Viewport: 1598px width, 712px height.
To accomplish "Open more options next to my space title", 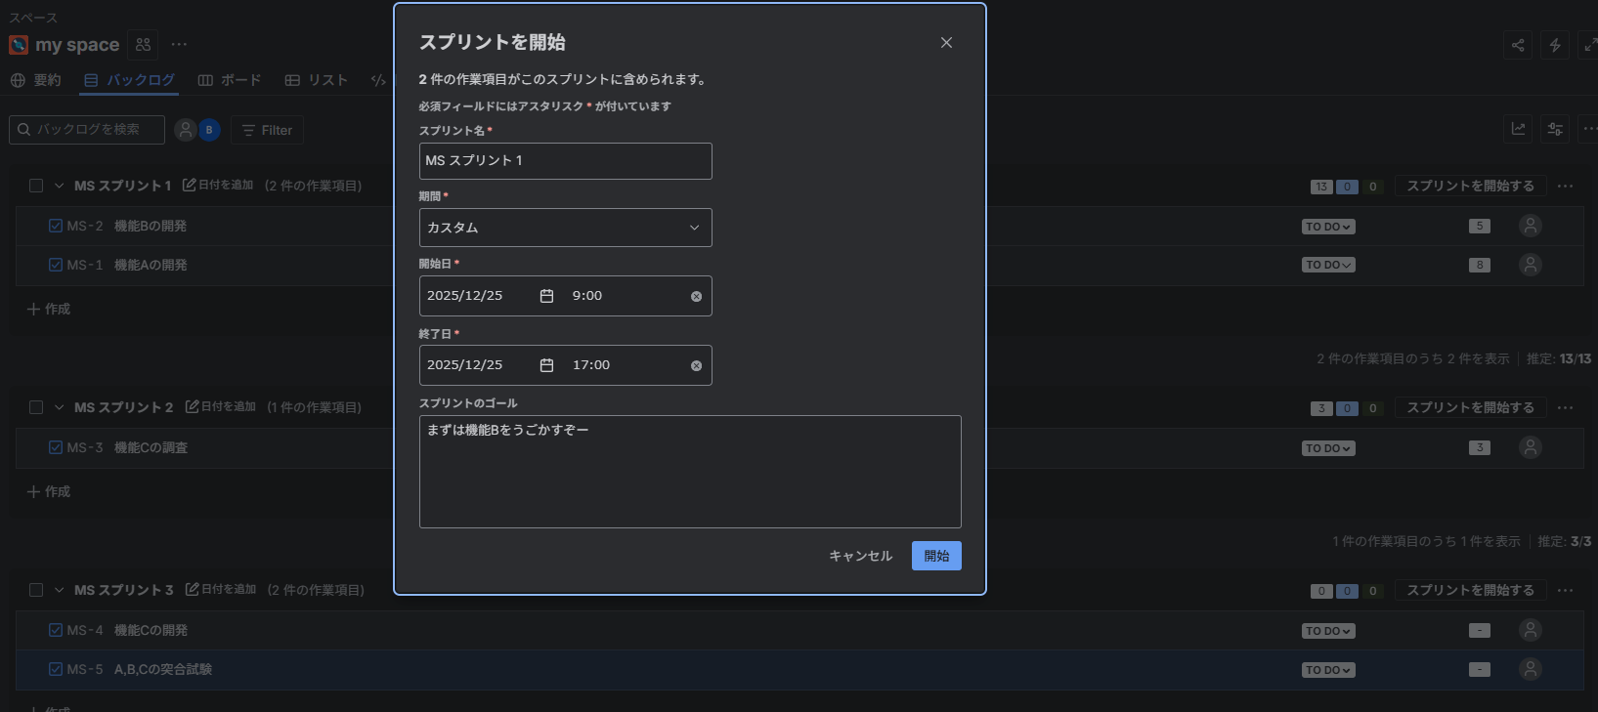I will pyautogui.click(x=179, y=45).
